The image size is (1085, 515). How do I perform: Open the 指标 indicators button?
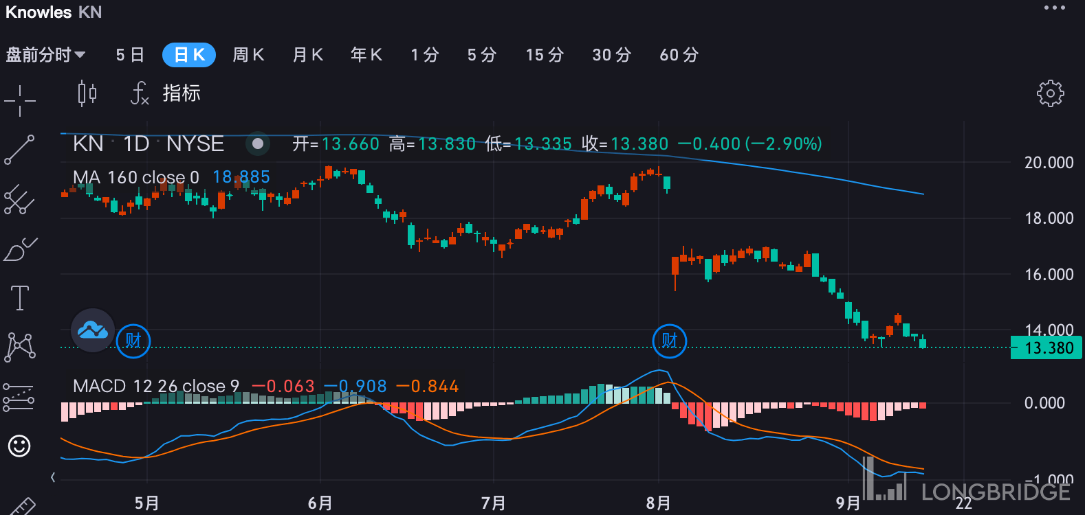182,93
